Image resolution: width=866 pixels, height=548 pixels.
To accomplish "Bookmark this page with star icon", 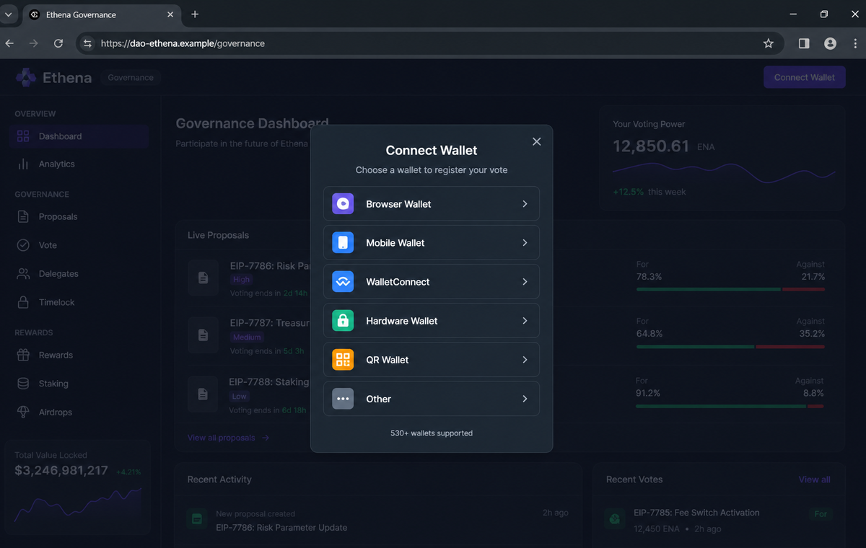I will 768,43.
